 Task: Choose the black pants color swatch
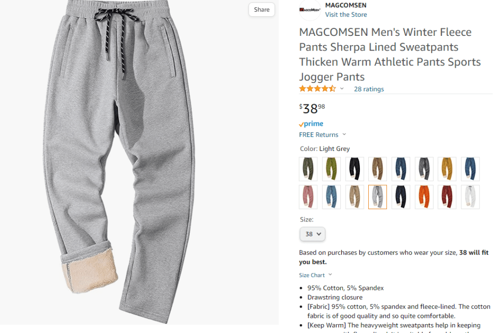pos(355,169)
